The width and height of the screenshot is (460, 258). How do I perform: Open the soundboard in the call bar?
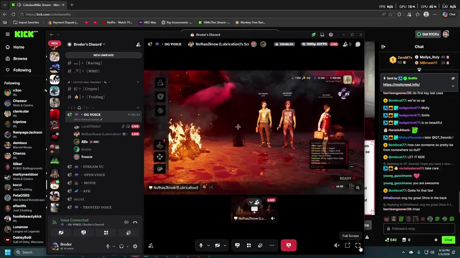pos(260,245)
